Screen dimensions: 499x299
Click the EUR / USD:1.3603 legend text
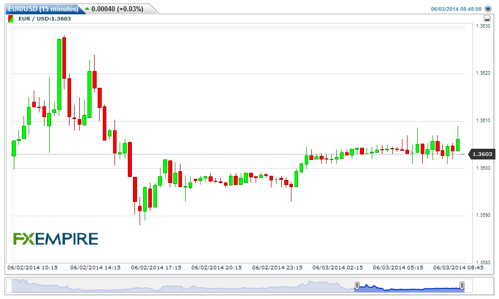click(x=44, y=19)
